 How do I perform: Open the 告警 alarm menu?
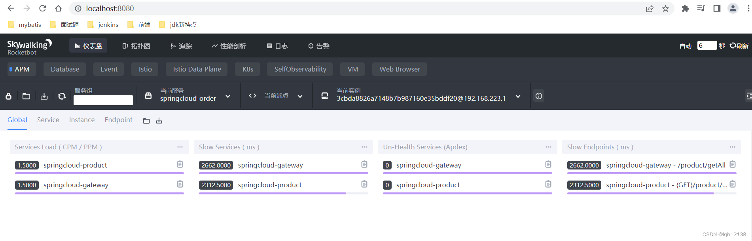319,46
